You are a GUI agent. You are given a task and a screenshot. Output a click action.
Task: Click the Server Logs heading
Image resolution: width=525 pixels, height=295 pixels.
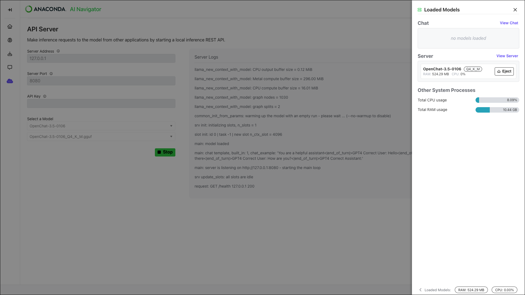click(206, 57)
